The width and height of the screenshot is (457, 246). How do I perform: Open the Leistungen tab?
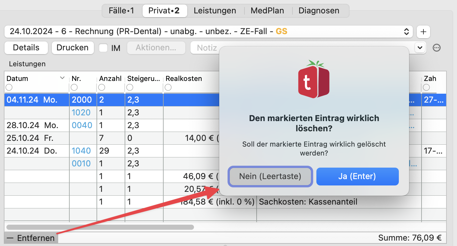[x=215, y=11]
